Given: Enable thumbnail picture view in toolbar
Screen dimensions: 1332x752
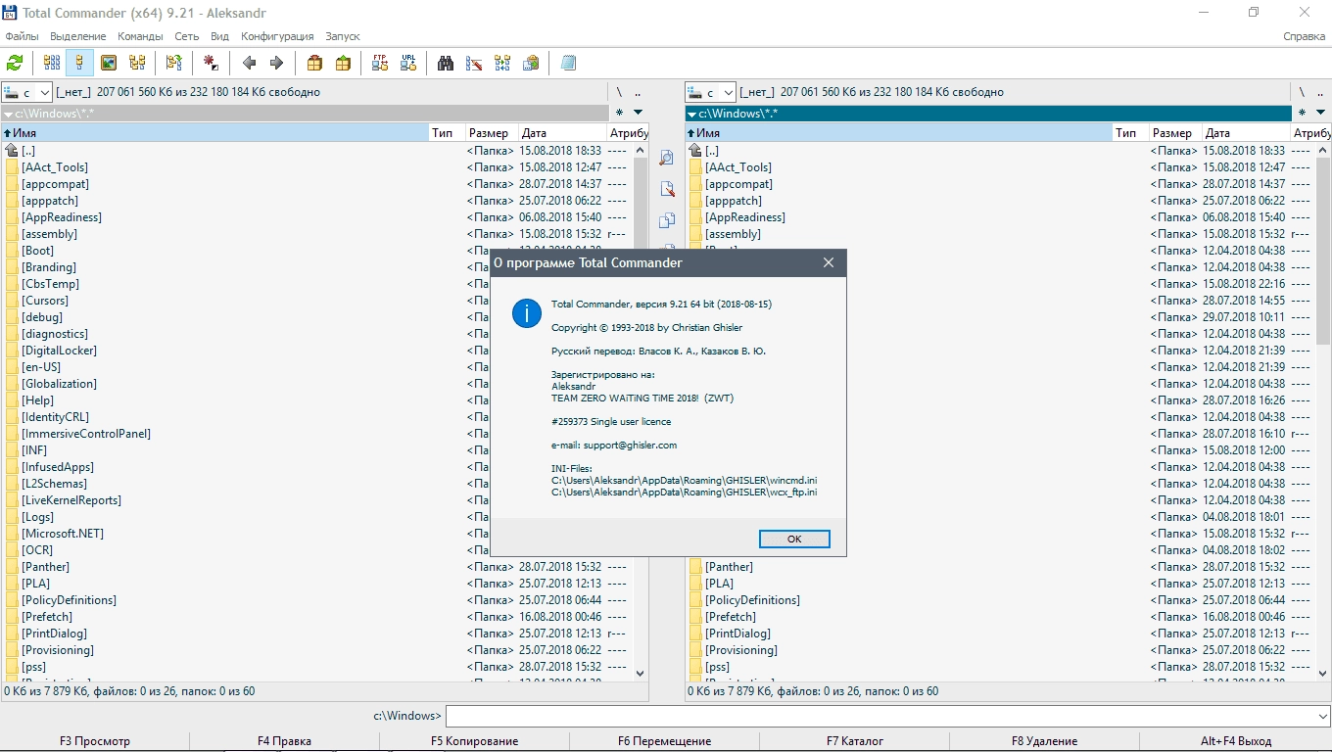Looking at the screenshot, I should tap(109, 63).
